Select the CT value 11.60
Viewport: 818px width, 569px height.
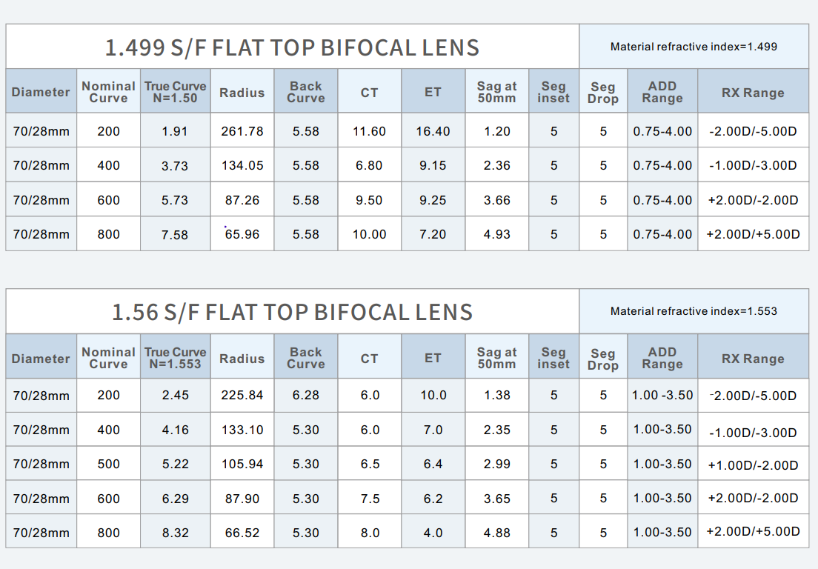(369, 131)
